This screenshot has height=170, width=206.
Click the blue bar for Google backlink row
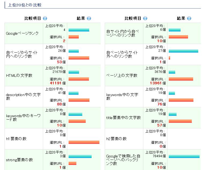click(184, 156)
